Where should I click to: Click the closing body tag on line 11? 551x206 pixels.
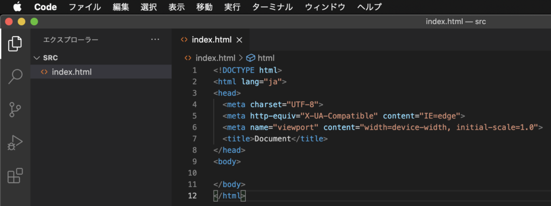(229, 184)
